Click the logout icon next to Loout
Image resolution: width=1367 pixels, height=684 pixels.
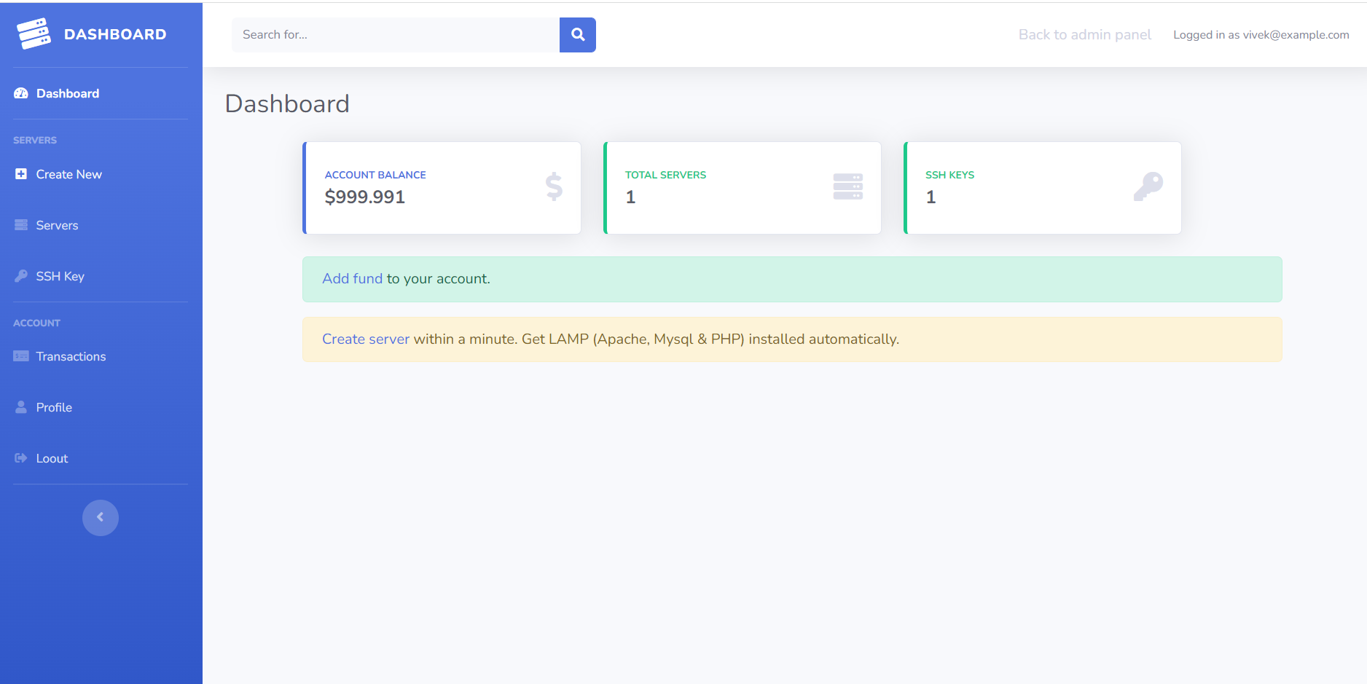click(x=21, y=457)
